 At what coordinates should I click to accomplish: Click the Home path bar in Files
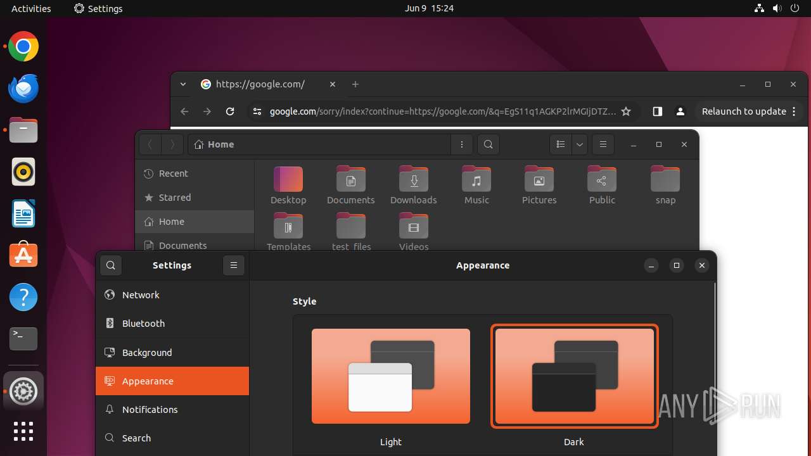320,144
